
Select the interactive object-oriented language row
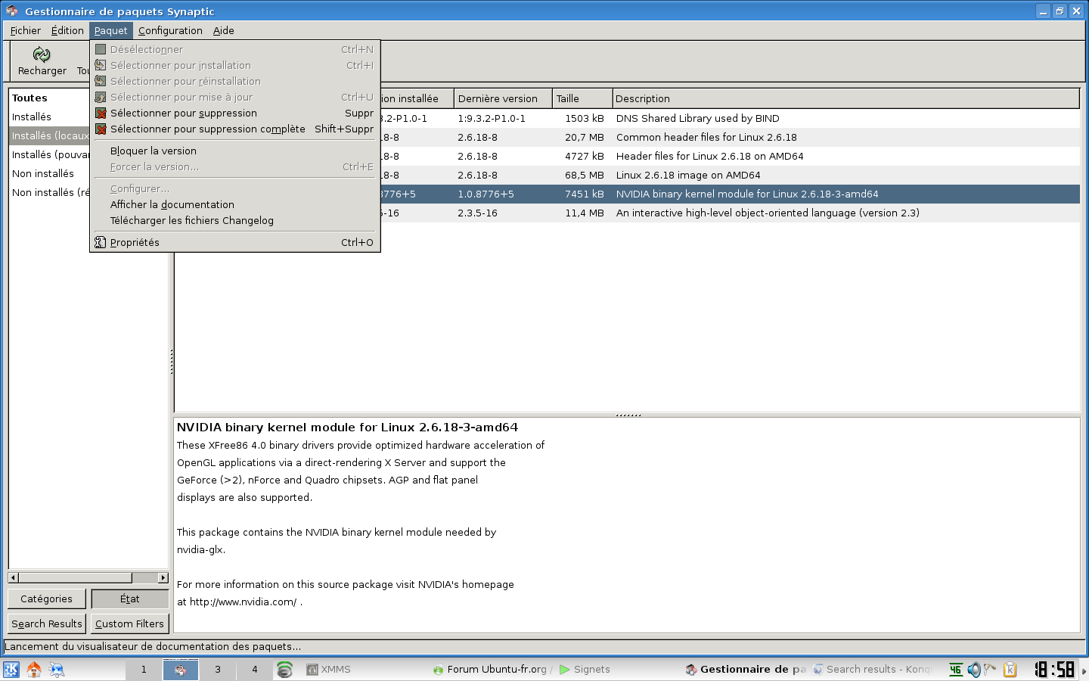point(730,213)
